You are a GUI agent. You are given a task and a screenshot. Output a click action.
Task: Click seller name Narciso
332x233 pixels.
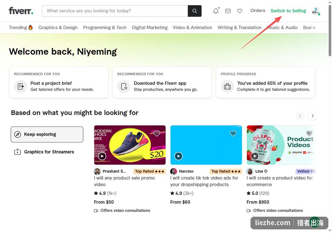(x=186, y=171)
